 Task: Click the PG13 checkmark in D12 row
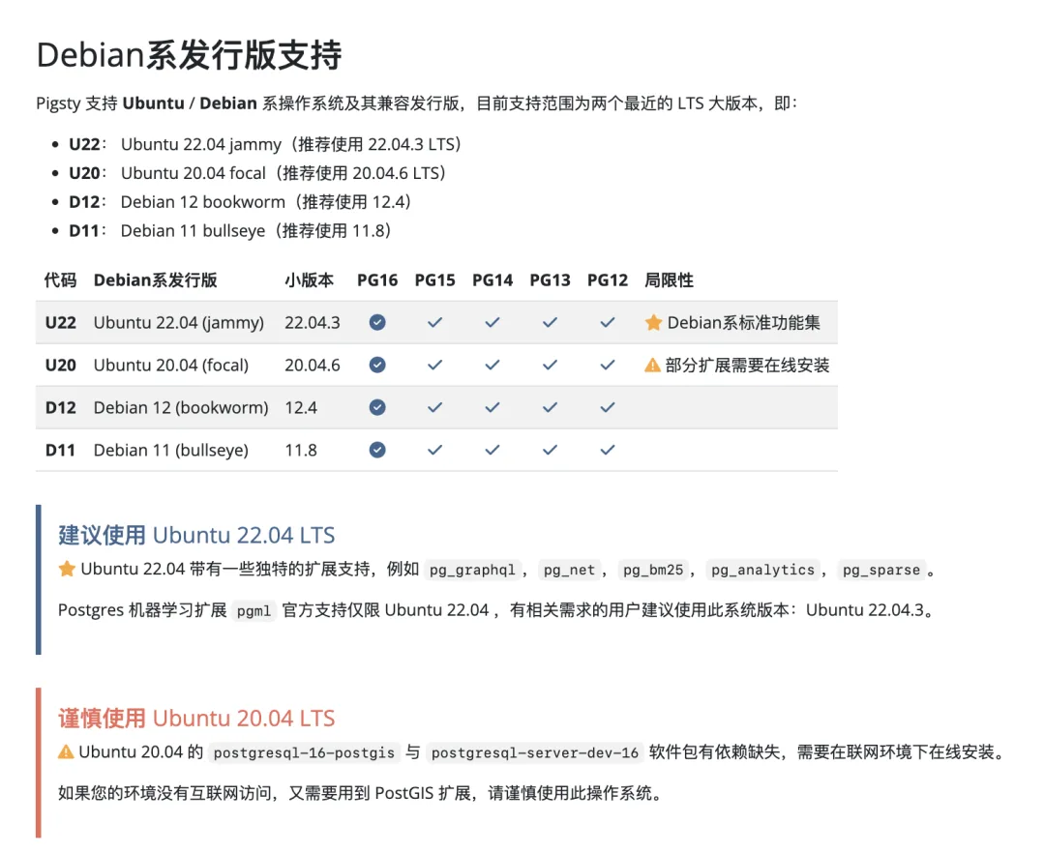pos(550,407)
